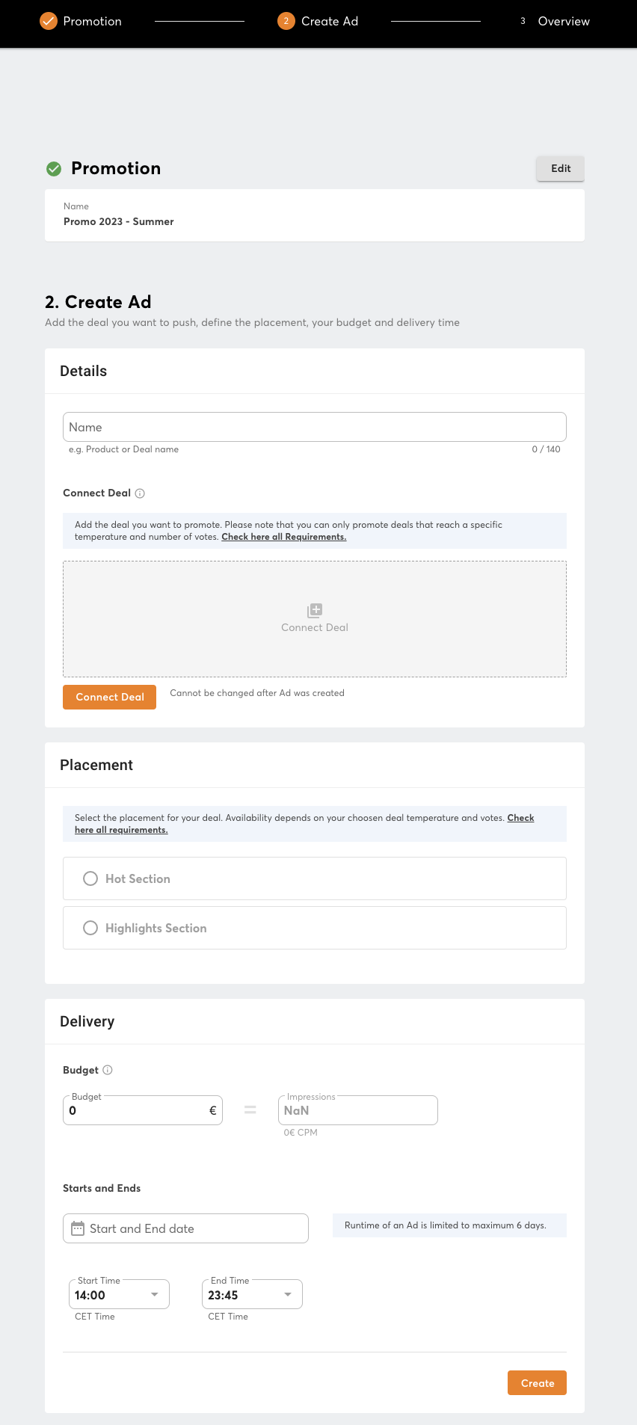Click the orange step 2 circle icon
This screenshot has height=1425, width=637.
point(286,21)
